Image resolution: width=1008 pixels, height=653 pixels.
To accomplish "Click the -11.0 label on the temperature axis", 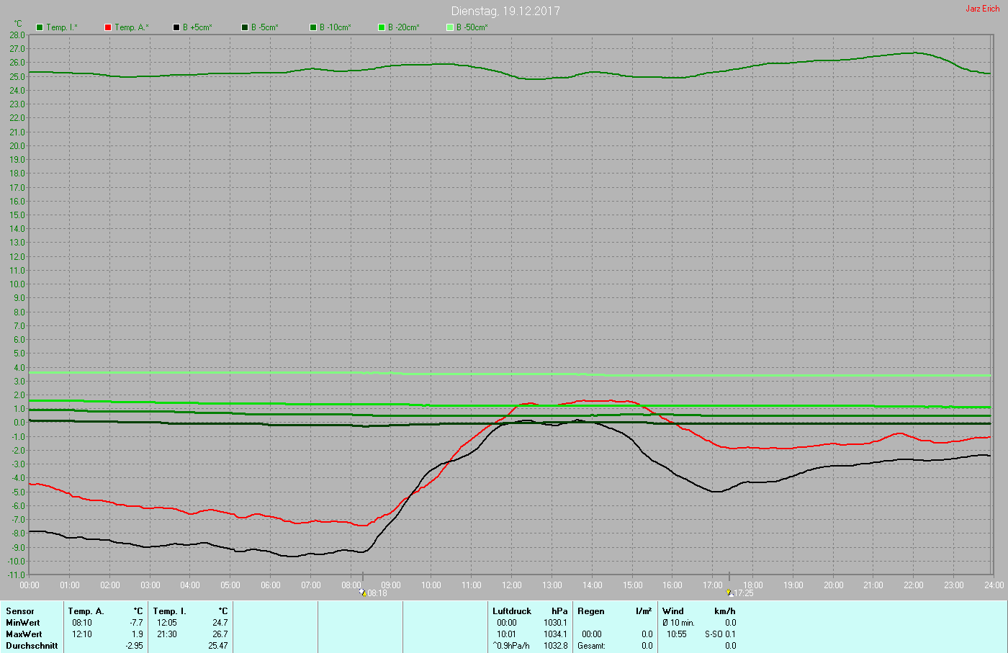I will pyautogui.click(x=16, y=575).
